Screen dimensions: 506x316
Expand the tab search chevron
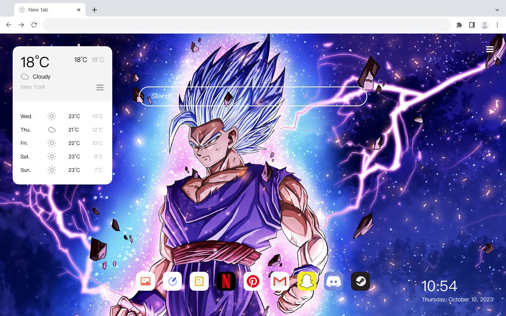(x=497, y=10)
